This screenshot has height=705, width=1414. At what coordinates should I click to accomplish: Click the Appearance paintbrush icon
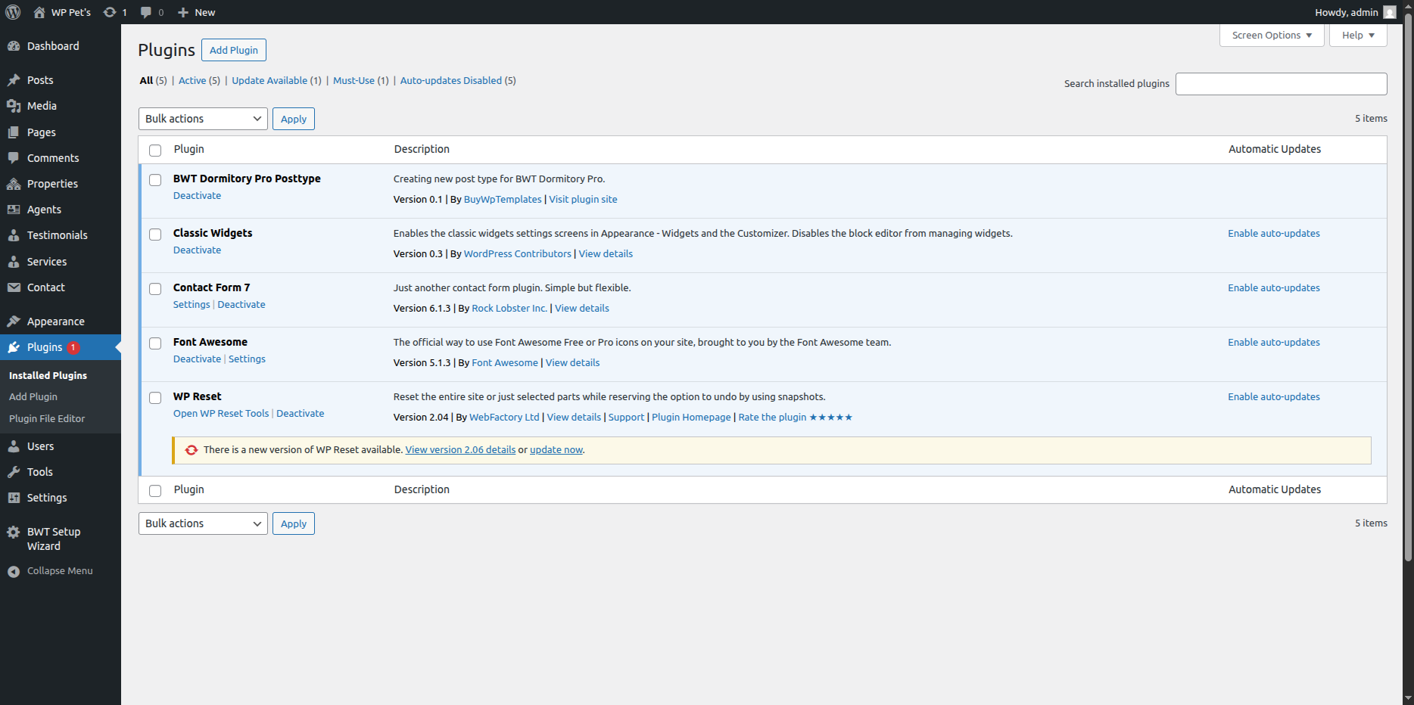[x=14, y=321]
